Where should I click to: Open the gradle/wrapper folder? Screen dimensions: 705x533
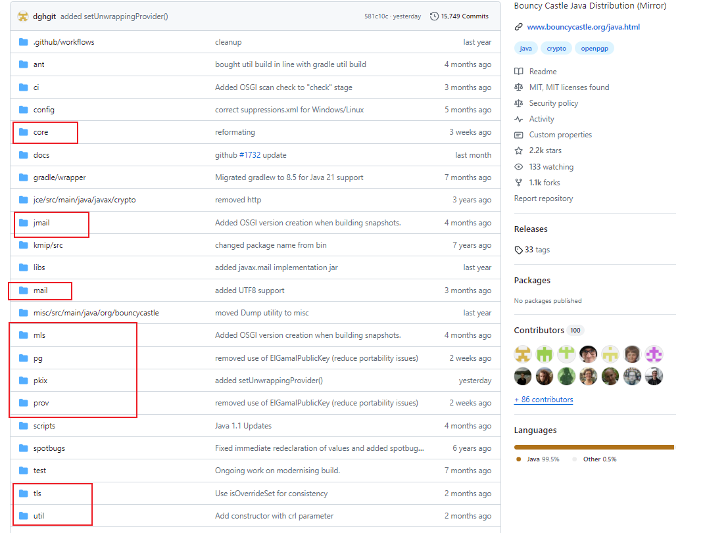tap(59, 177)
